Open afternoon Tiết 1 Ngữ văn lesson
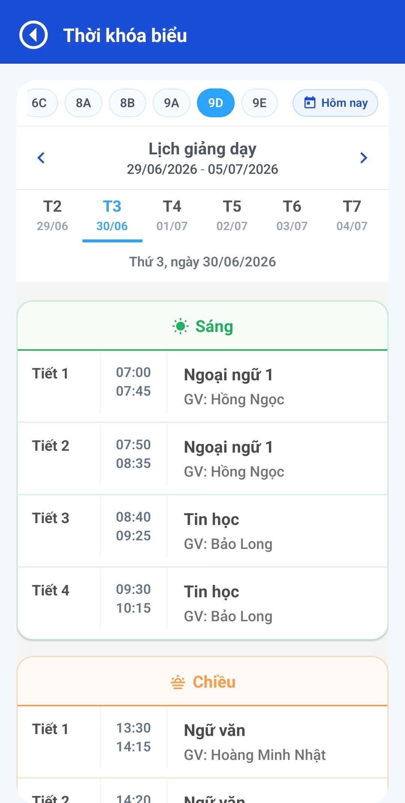The width and height of the screenshot is (405, 803). pos(202,742)
